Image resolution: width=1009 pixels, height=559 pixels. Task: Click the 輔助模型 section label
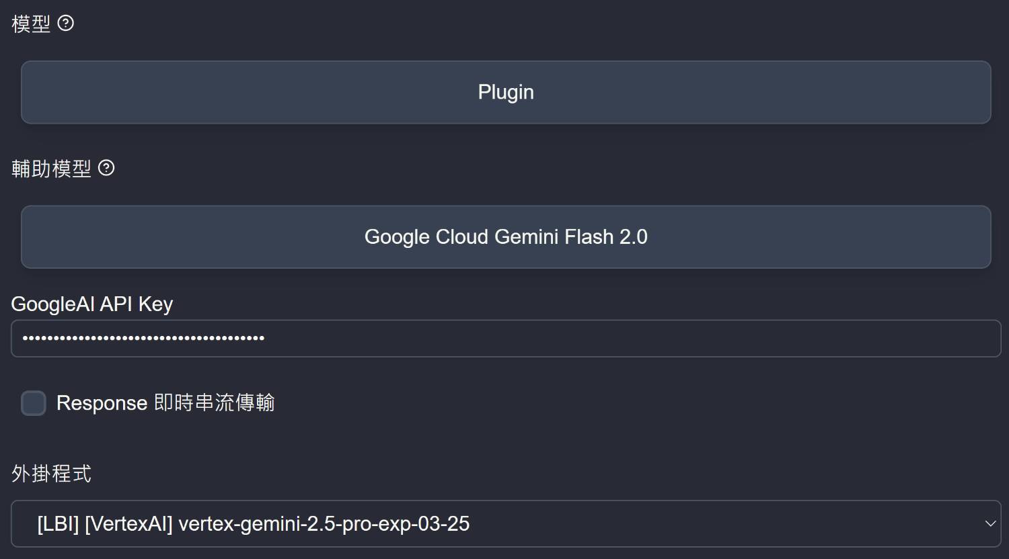point(51,168)
